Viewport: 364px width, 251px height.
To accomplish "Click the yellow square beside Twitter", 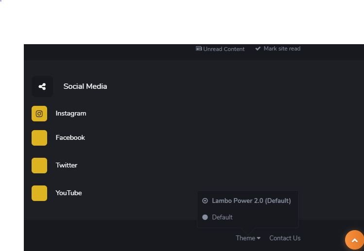I will pos(39,166).
